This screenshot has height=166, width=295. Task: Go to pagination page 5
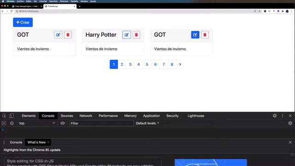click(147, 65)
